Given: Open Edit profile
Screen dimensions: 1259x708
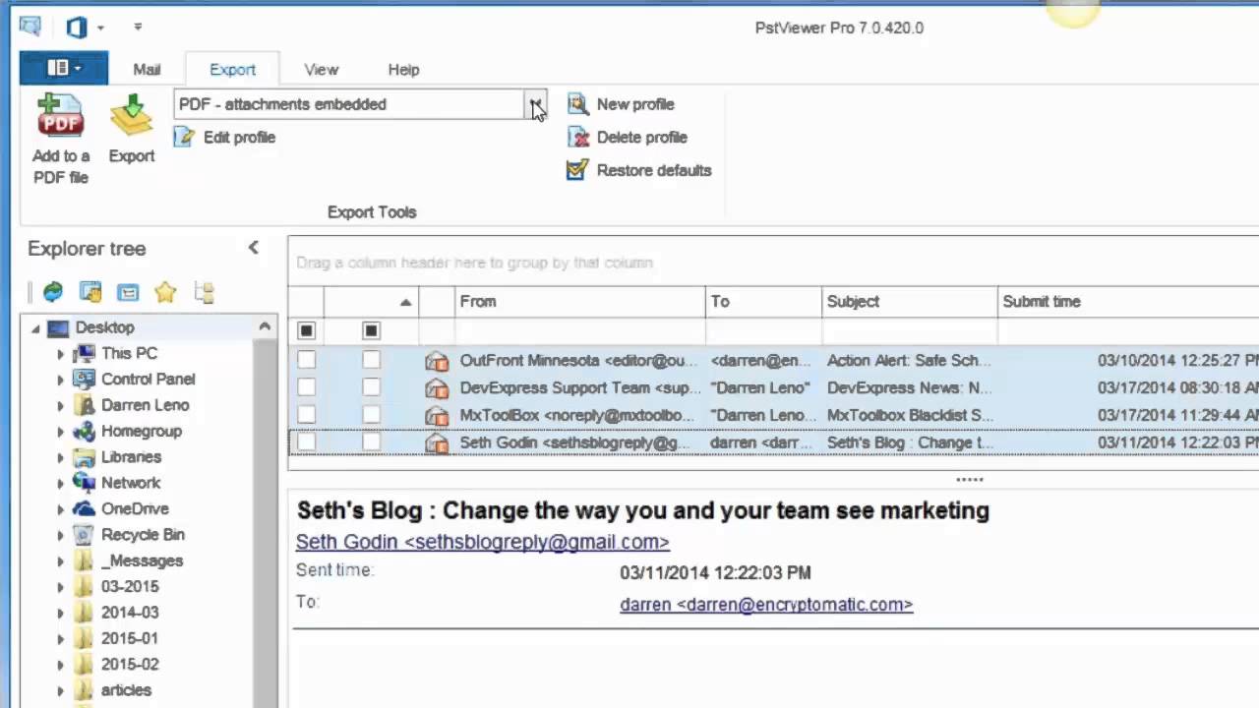Looking at the screenshot, I should pyautogui.click(x=225, y=138).
